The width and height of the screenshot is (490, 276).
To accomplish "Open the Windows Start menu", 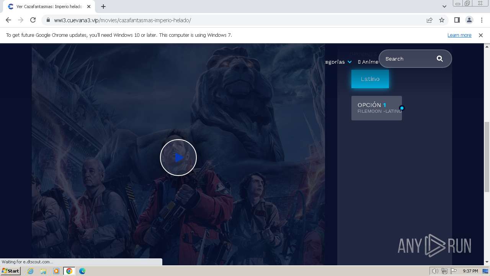I will click(x=11, y=271).
